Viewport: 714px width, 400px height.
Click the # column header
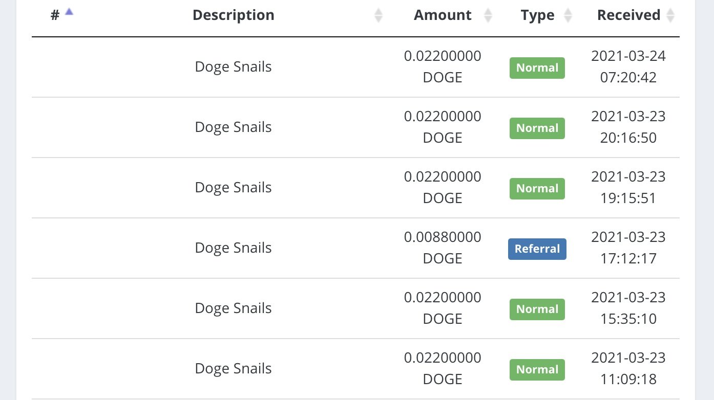[55, 15]
